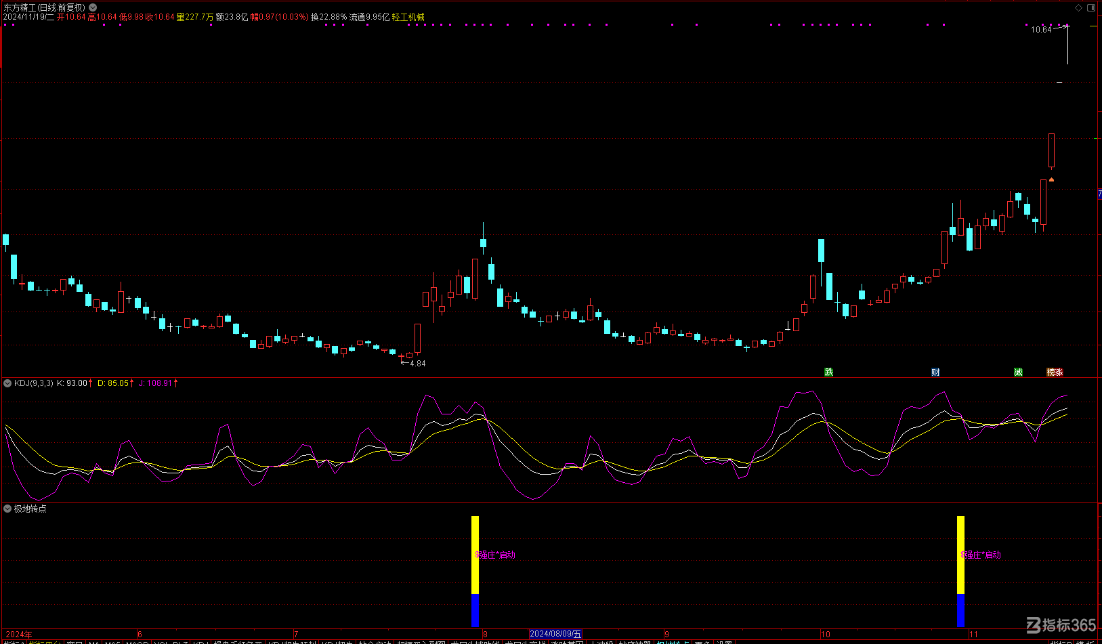
Task: Select the 极地转点 indicator name
Action: click(30, 509)
